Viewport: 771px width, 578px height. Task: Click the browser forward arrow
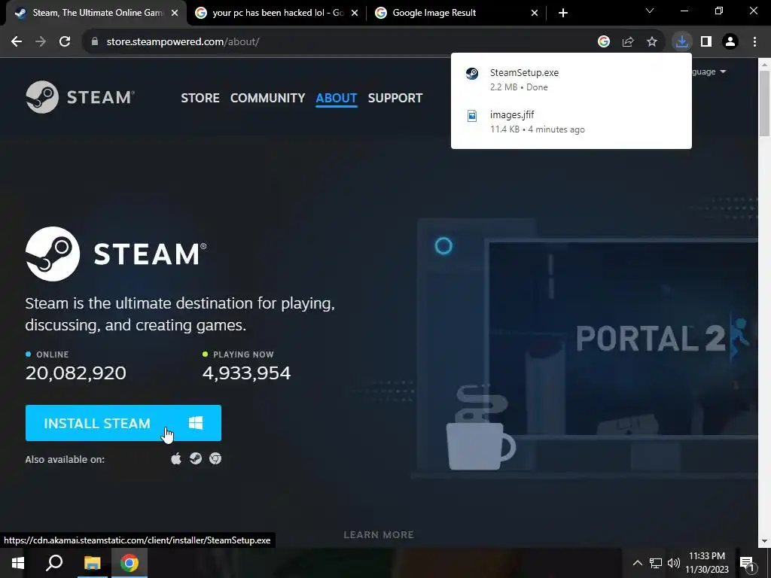tap(41, 42)
